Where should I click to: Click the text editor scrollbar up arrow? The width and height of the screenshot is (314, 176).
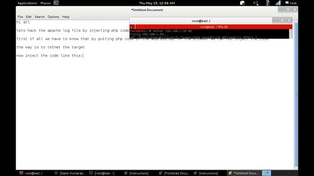(x=296, y=21)
